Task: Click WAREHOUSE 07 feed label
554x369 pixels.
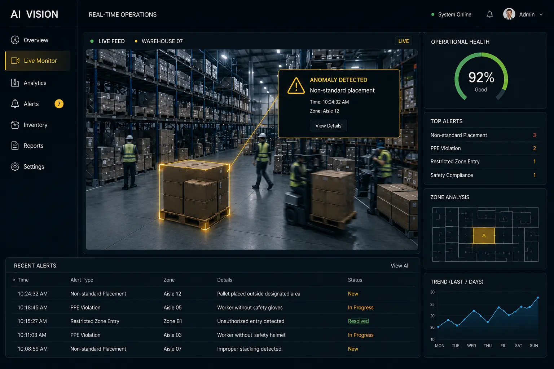Action: (x=162, y=41)
